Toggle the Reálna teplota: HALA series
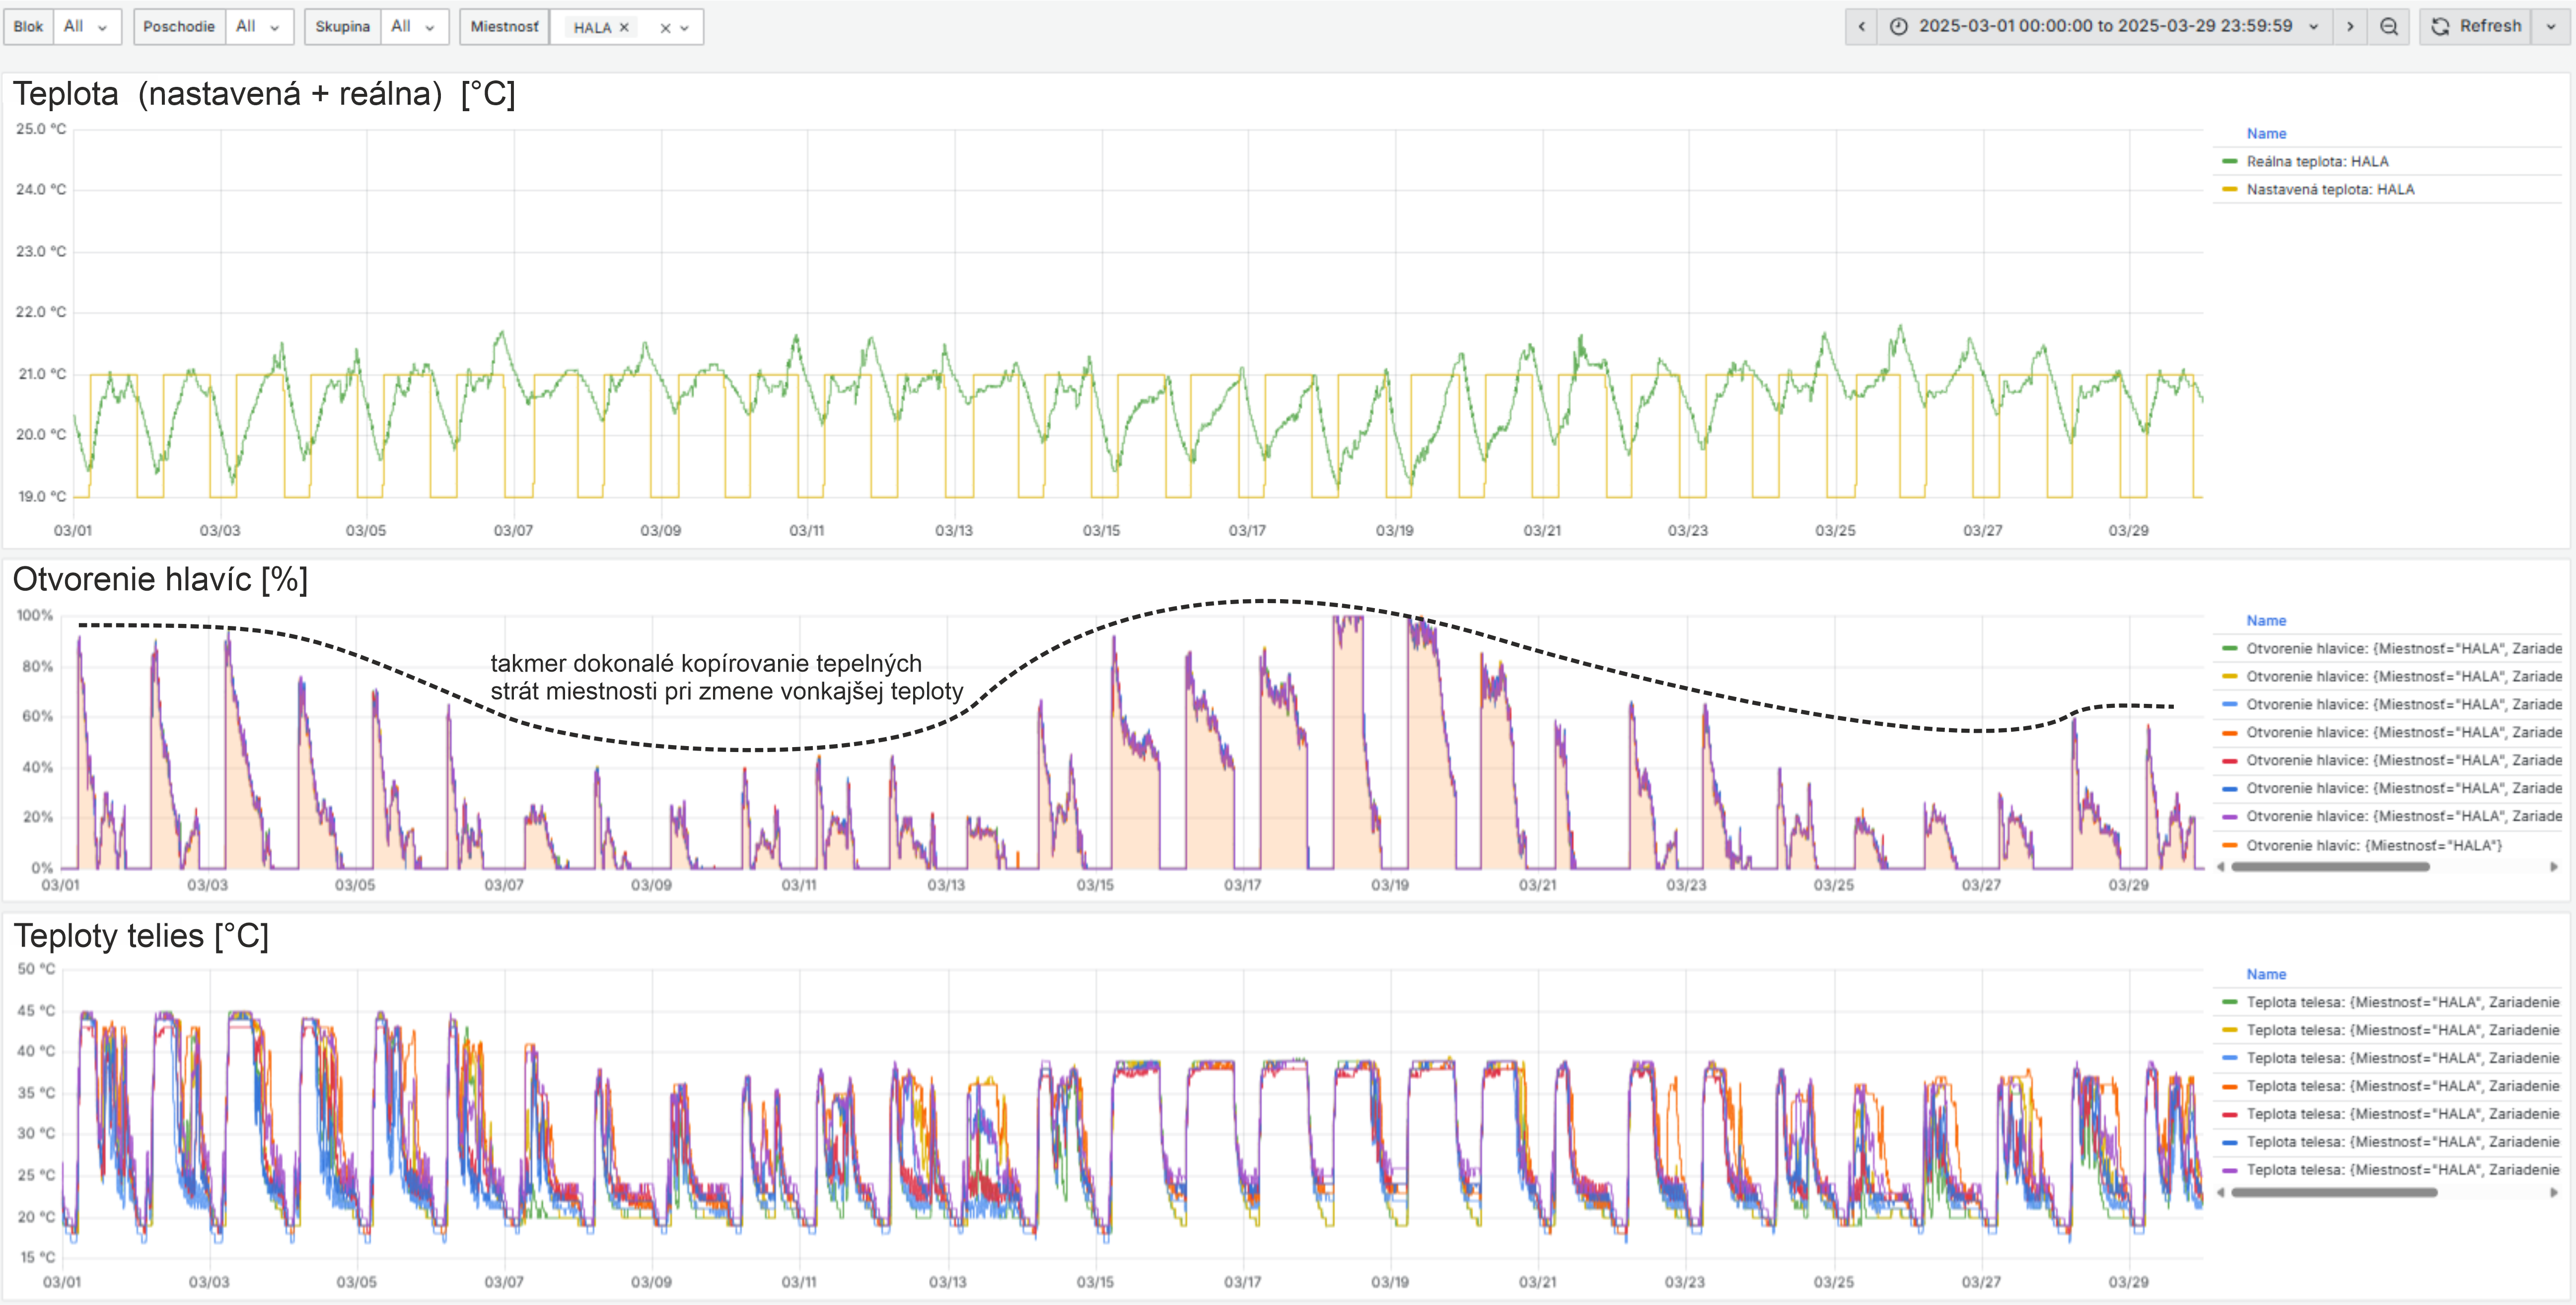Viewport: 2576px width, 1305px height. [x=2317, y=161]
